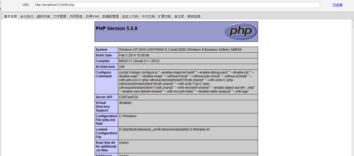Click the Configuration File (php.ini) Path label

[106, 120]
